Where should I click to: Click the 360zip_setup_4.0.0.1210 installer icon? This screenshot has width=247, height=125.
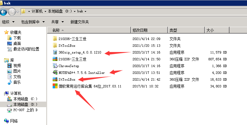55,52
